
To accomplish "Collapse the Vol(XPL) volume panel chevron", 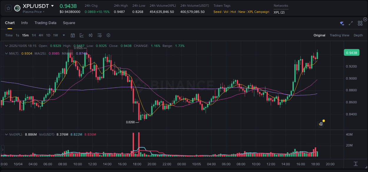I will click(x=6, y=134).
